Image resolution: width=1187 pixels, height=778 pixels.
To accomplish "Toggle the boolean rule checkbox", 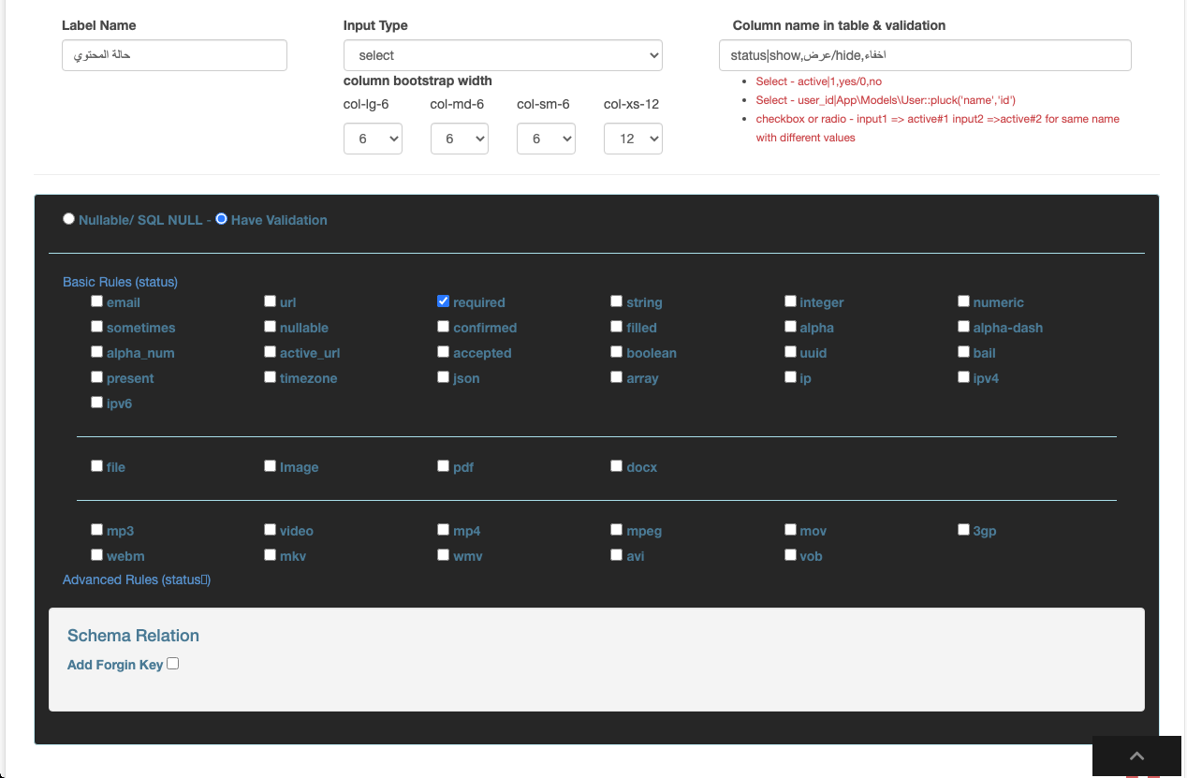I will [617, 352].
